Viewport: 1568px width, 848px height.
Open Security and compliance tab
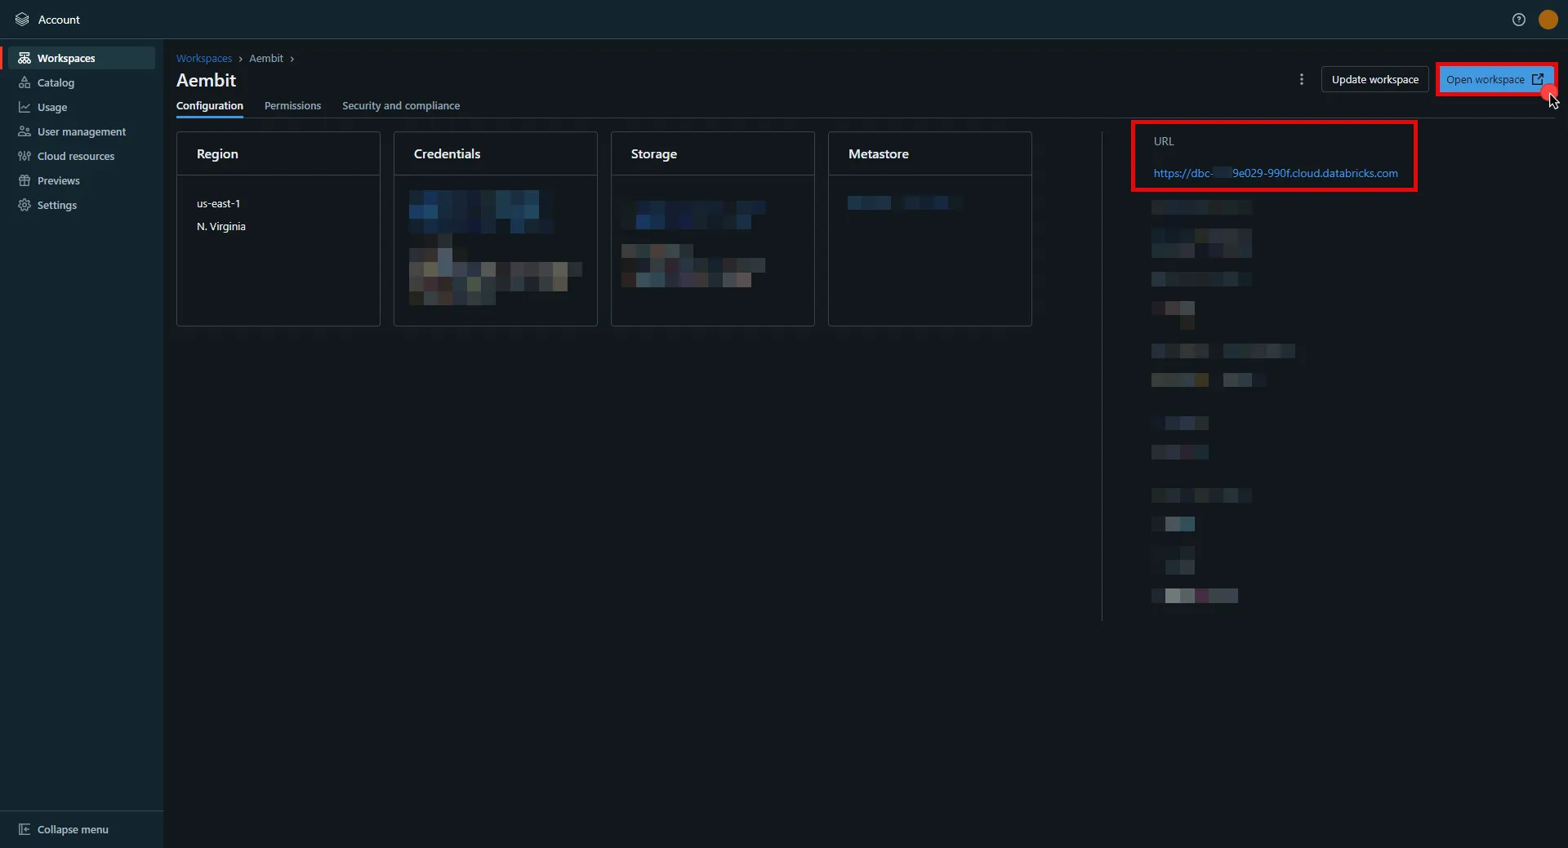(401, 105)
